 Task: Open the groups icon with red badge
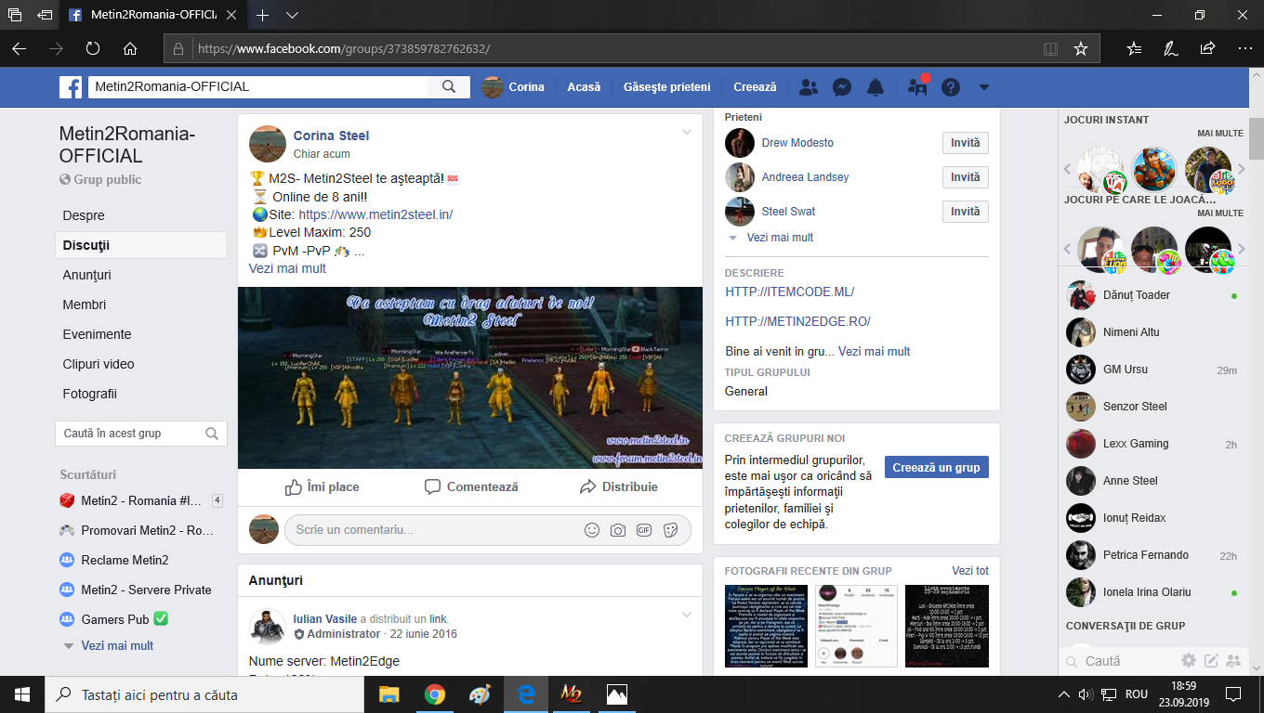[x=917, y=87]
